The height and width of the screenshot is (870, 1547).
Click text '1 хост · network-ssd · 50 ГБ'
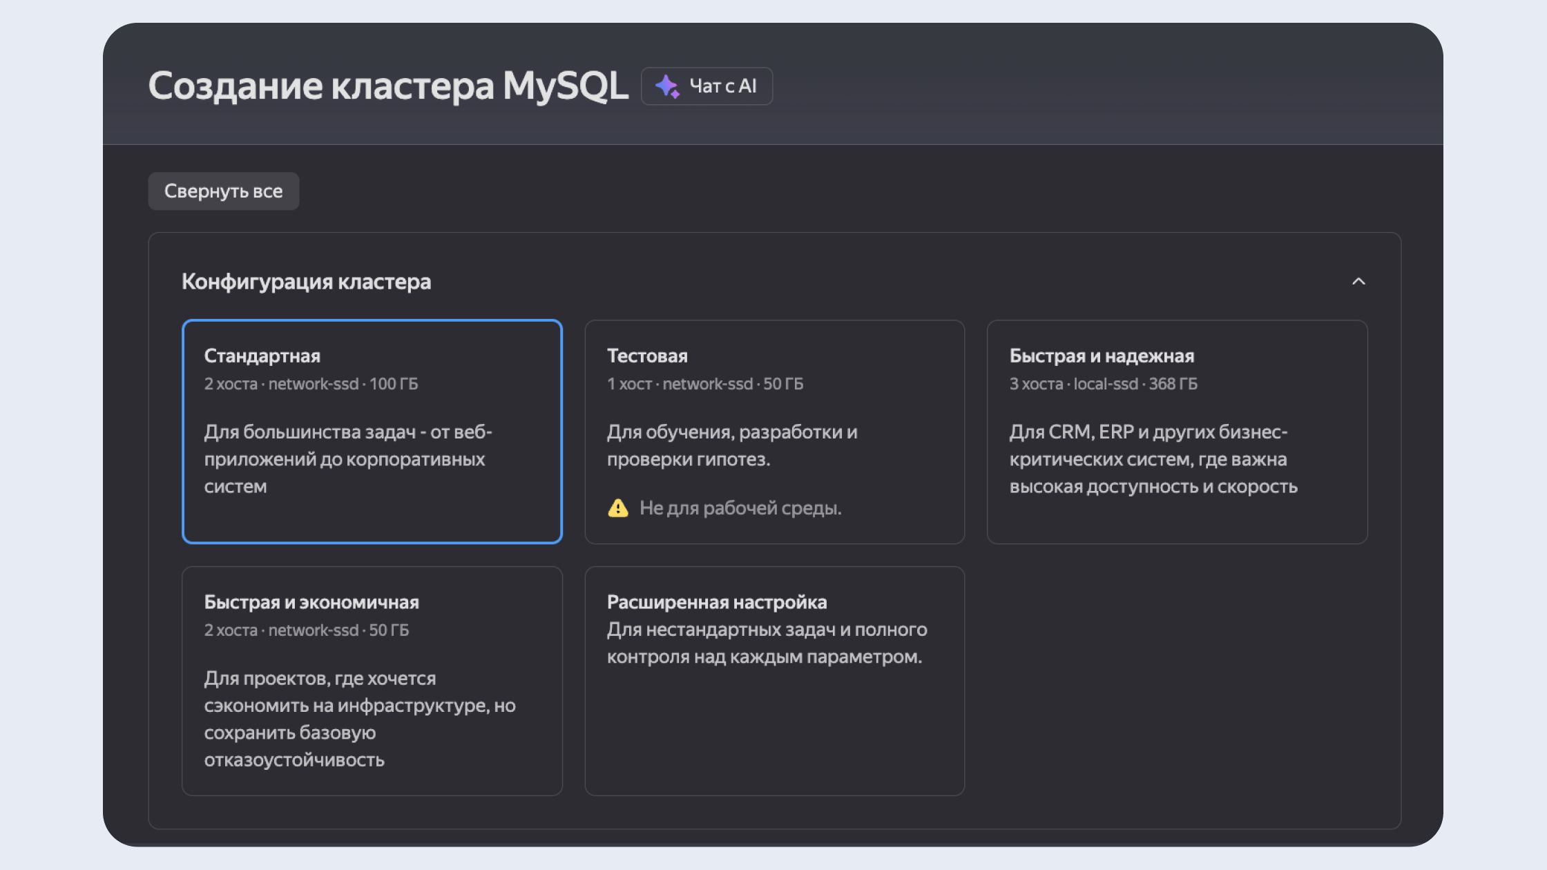click(705, 384)
